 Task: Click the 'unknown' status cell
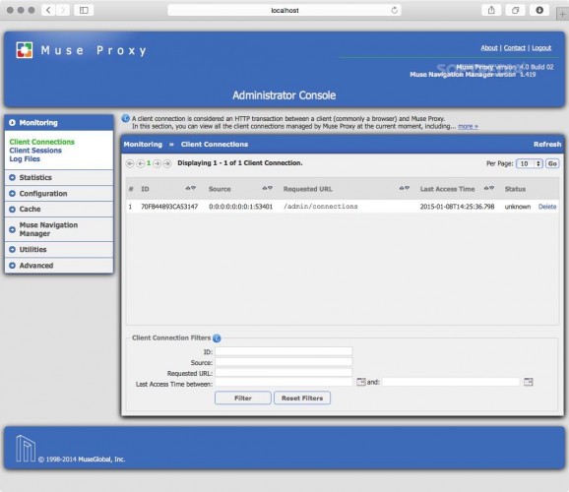pyautogui.click(x=518, y=207)
